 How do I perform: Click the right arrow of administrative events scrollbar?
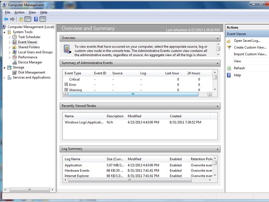pos(210,94)
